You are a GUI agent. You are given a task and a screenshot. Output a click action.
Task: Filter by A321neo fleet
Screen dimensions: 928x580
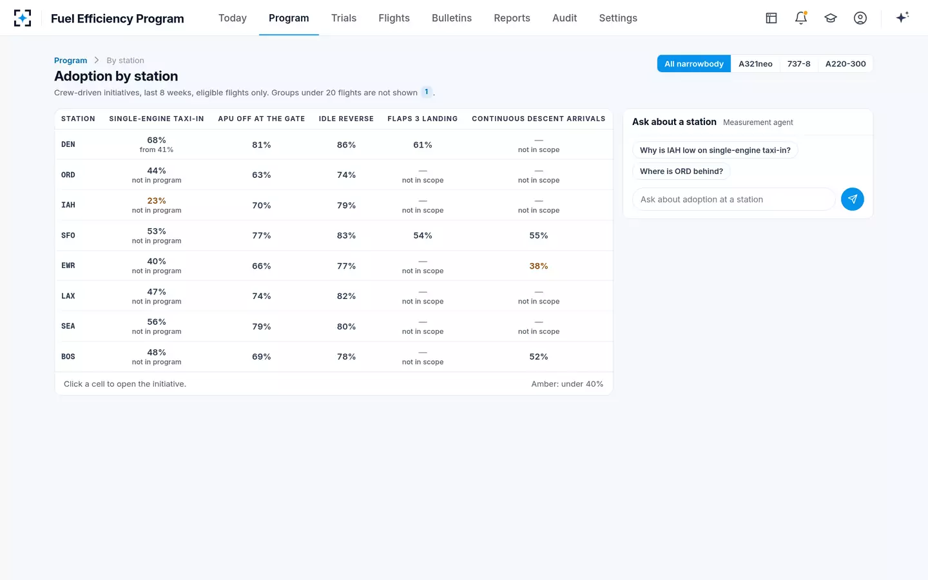755,64
